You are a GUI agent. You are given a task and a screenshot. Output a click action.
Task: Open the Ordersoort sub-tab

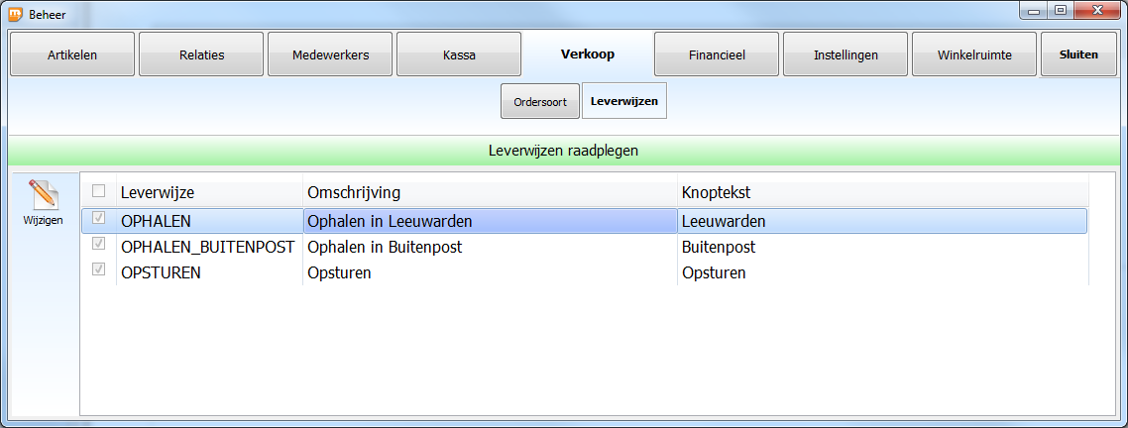540,101
